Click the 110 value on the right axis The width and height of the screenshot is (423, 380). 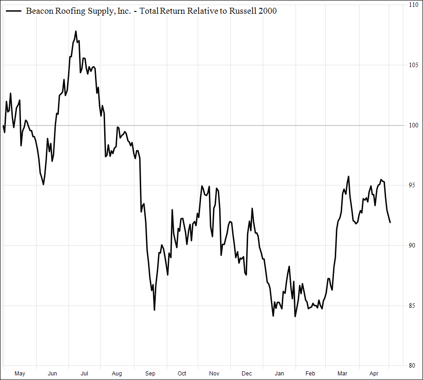tap(413, 5)
